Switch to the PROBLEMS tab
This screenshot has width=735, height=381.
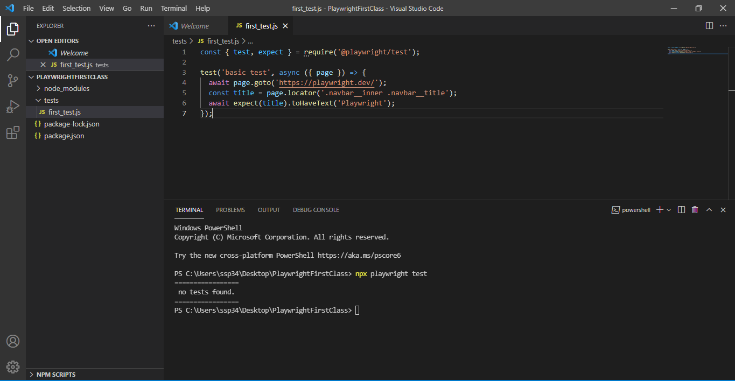point(230,210)
